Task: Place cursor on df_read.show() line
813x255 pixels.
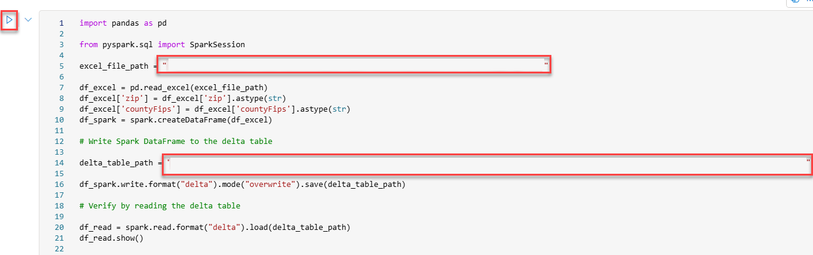Action: (x=111, y=238)
